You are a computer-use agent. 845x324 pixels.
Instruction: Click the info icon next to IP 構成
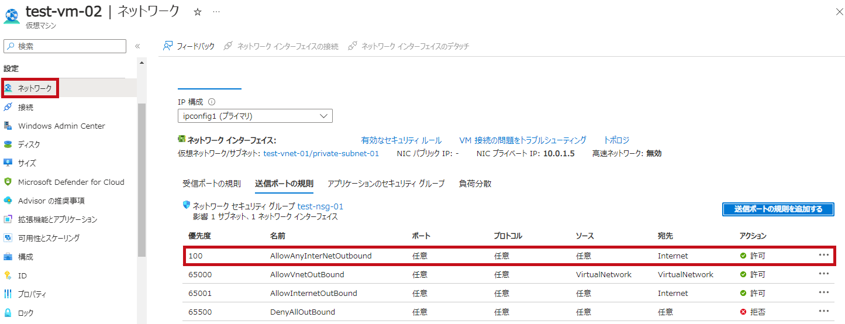(212, 102)
